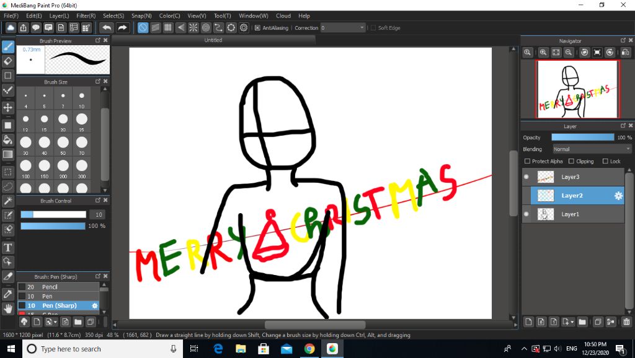635x358 pixels.
Task: Adjust the brush opacity slider
Action: coord(53,225)
